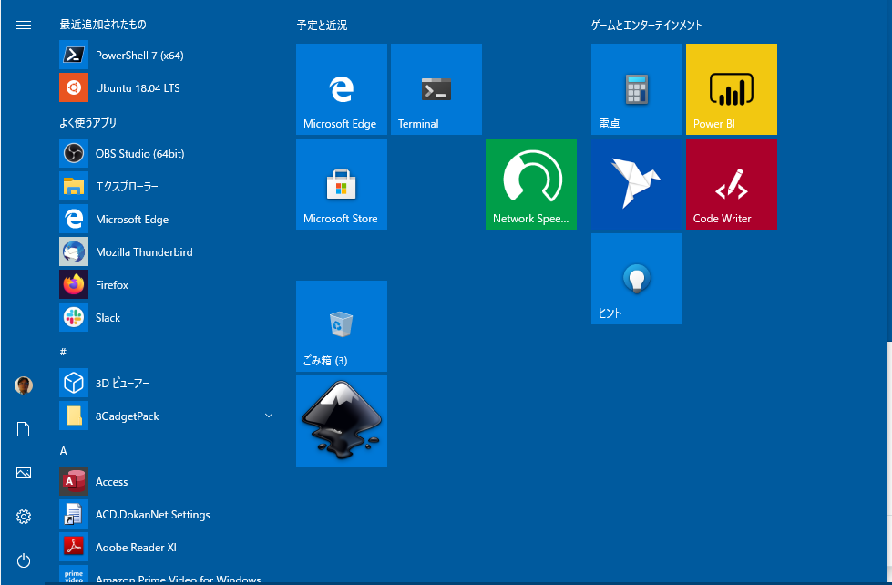Launch Adobe Reader XI from the list
This screenshot has height=585, width=892.
168,548
